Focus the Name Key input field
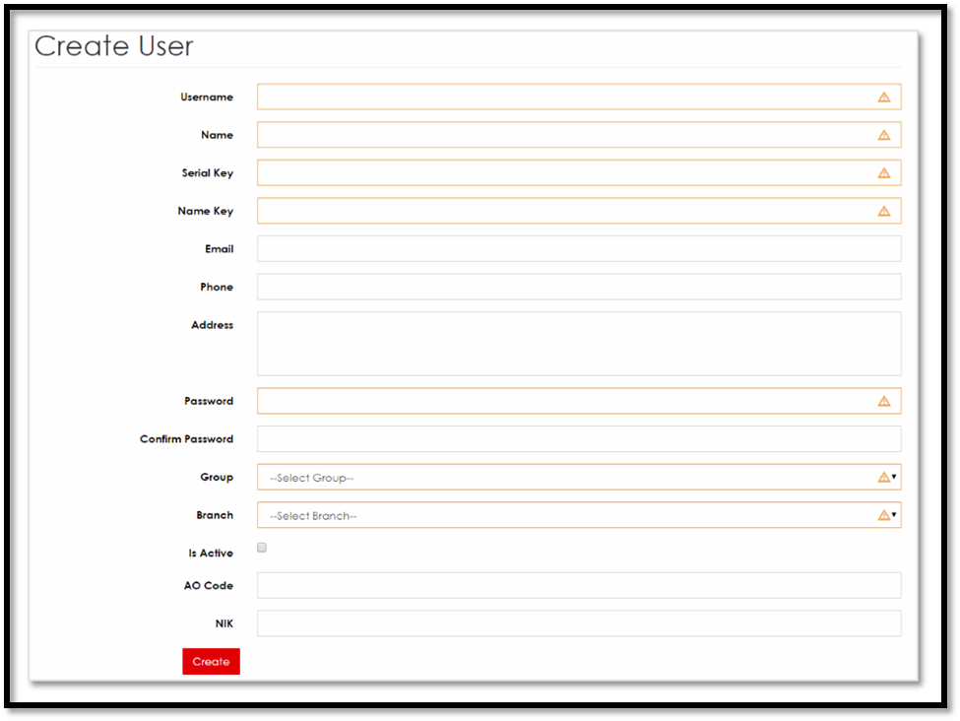 579,211
